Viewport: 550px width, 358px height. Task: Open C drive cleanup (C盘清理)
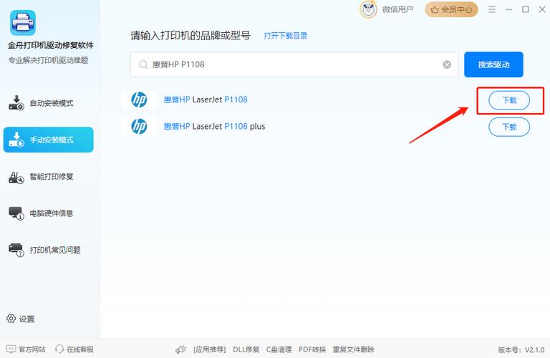tap(279, 349)
